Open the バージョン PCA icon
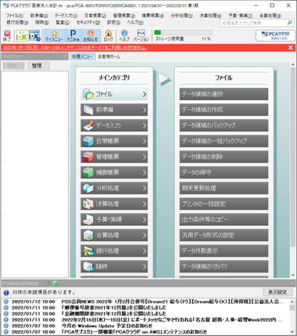 click(141, 36)
